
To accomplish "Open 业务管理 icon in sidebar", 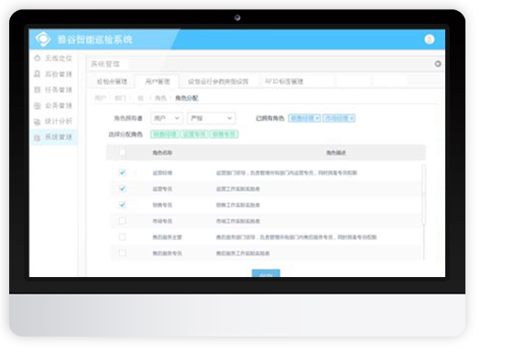I will pyautogui.click(x=38, y=106).
